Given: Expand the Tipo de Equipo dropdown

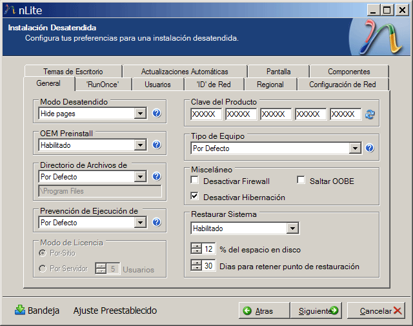Looking at the screenshot, I should 355,148.
